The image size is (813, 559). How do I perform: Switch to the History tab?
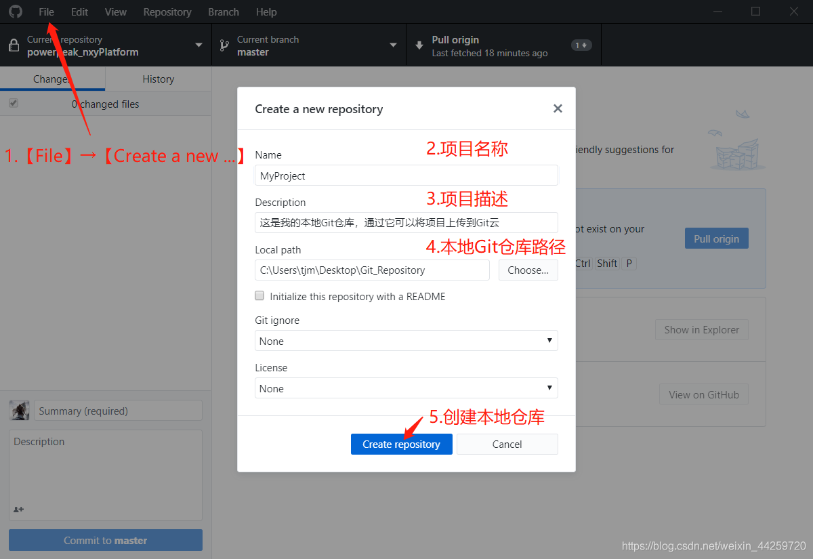[157, 79]
